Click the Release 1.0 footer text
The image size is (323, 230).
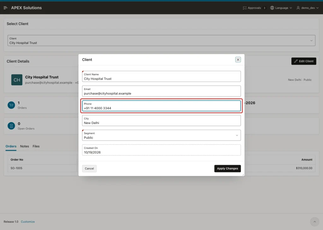point(11,222)
